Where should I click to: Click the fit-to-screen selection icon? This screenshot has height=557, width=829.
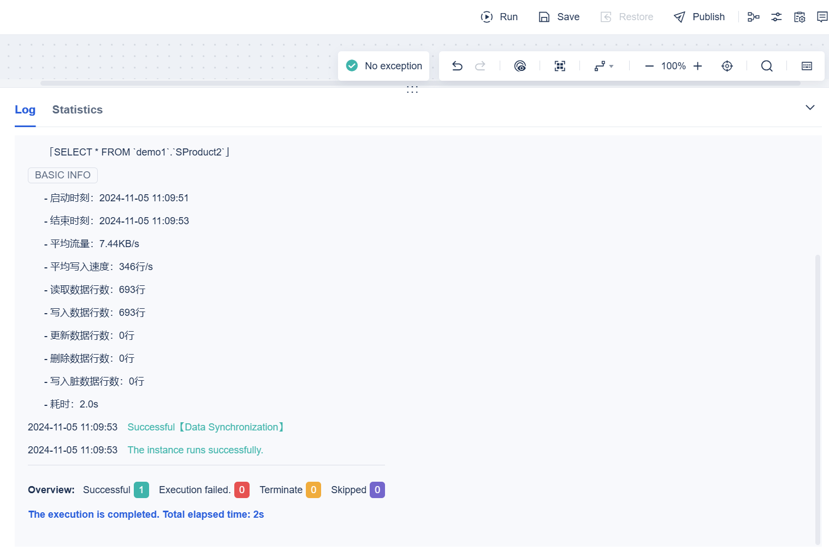coord(560,66)
